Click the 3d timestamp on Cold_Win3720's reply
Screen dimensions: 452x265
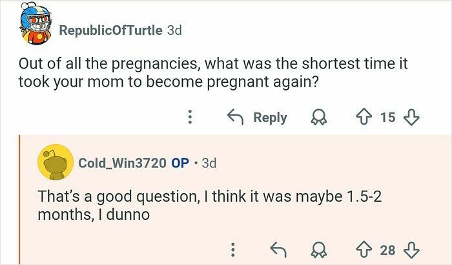[x=209, y=163]
